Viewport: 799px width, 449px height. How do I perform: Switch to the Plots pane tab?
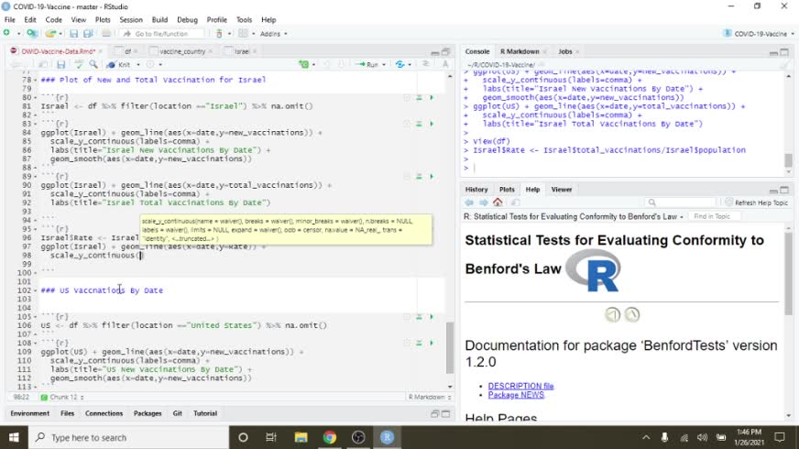[507, 190]
